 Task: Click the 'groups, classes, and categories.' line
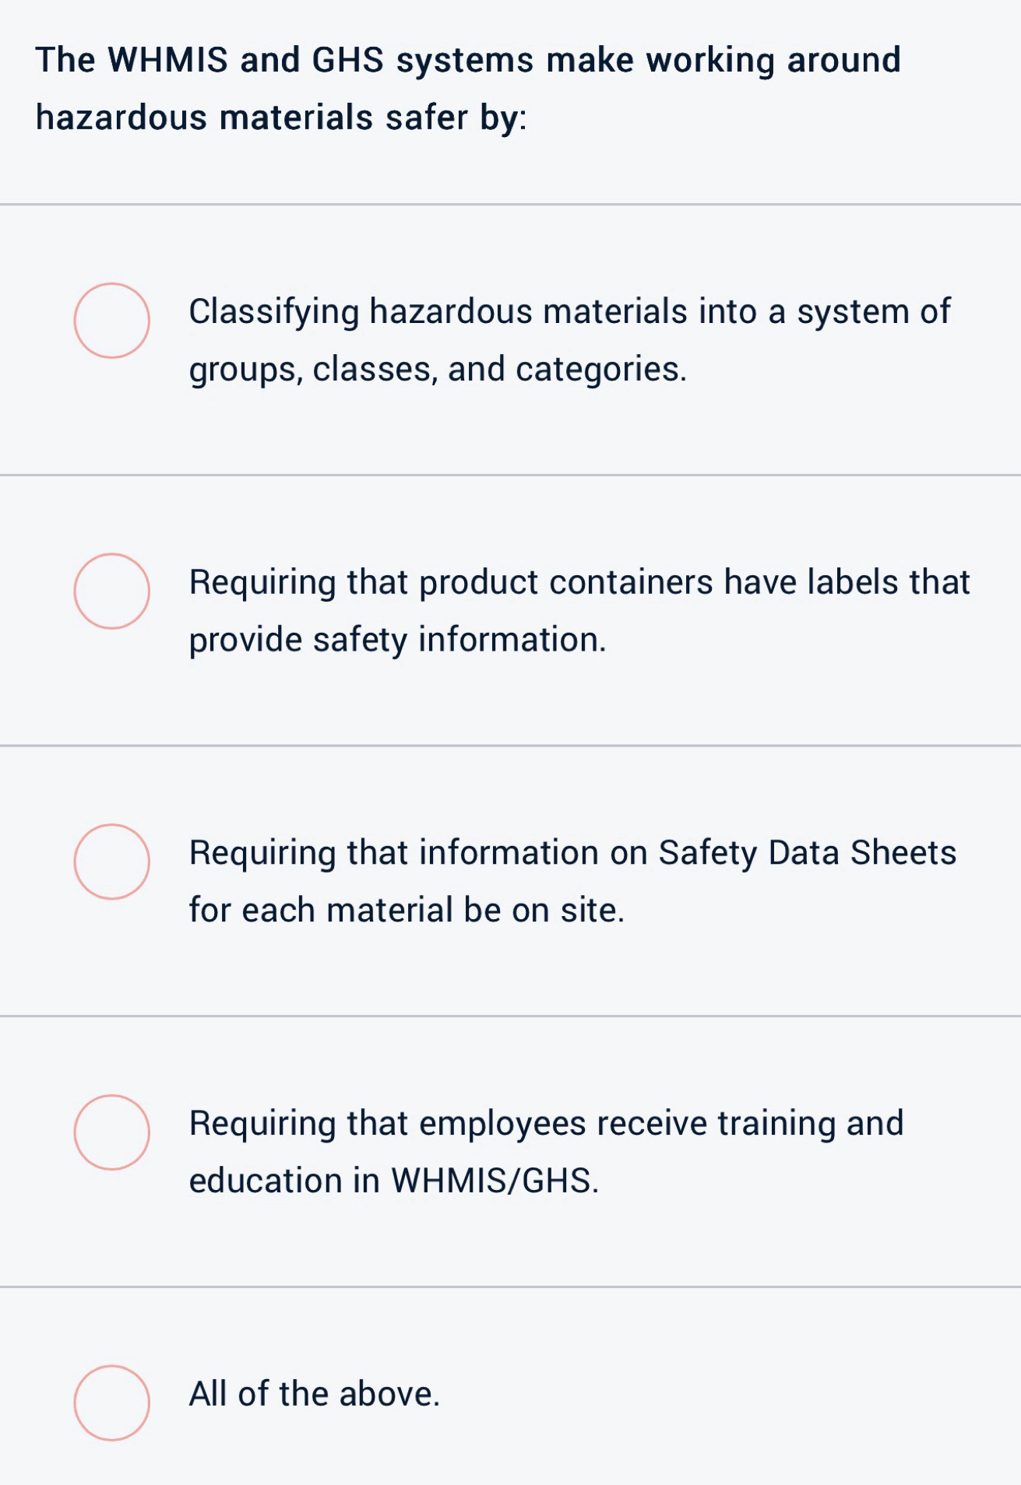click(438, 370)
